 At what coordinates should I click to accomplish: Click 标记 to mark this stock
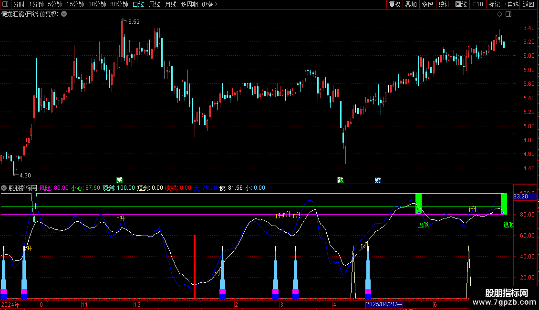click(494, 4)
